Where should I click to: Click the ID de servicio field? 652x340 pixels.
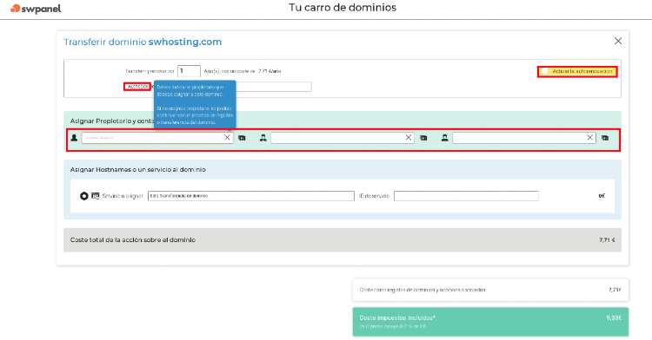point(466,196)
